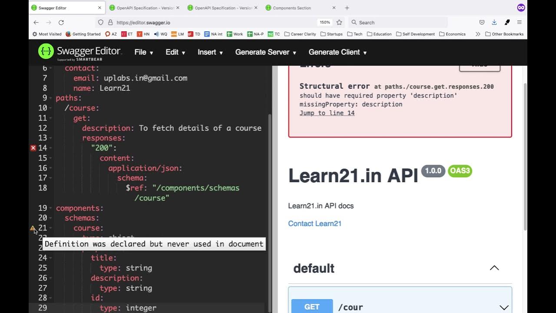Click the browser forward arrow
Screen dimensions: 556x313
pyautogui.click(x=49, y=22)
